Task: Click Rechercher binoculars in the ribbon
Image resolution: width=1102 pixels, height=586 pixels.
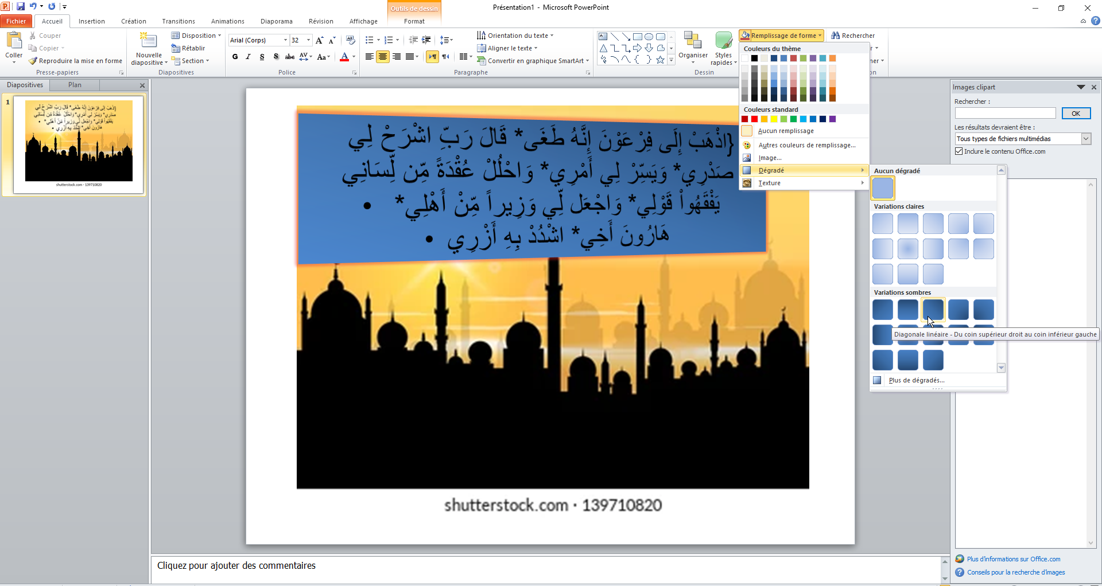Action: coord(853,36)
